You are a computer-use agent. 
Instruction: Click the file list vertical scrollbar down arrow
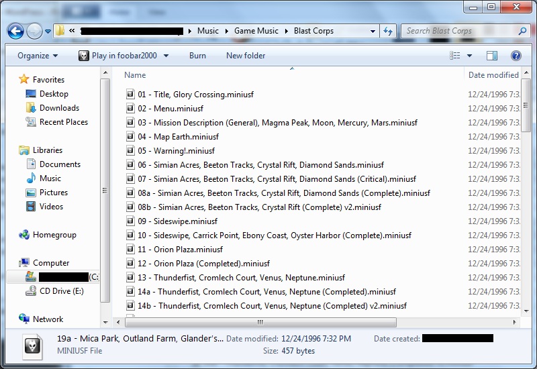coord(526,311)
